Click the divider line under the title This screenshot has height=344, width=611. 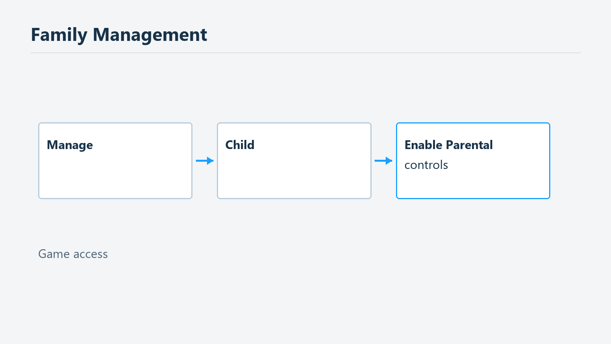[x=305, y=53]
